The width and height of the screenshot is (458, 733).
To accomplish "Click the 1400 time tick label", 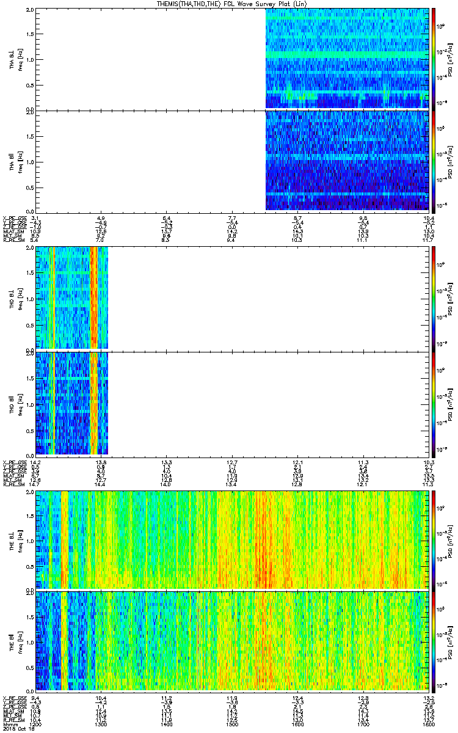I will pyautogui.click(x=166, y=723).
